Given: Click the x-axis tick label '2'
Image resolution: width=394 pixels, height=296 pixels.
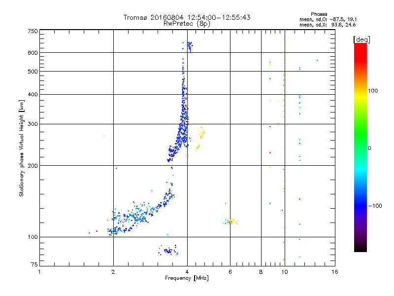Looking at the screenshot, I should coord(113,272).
